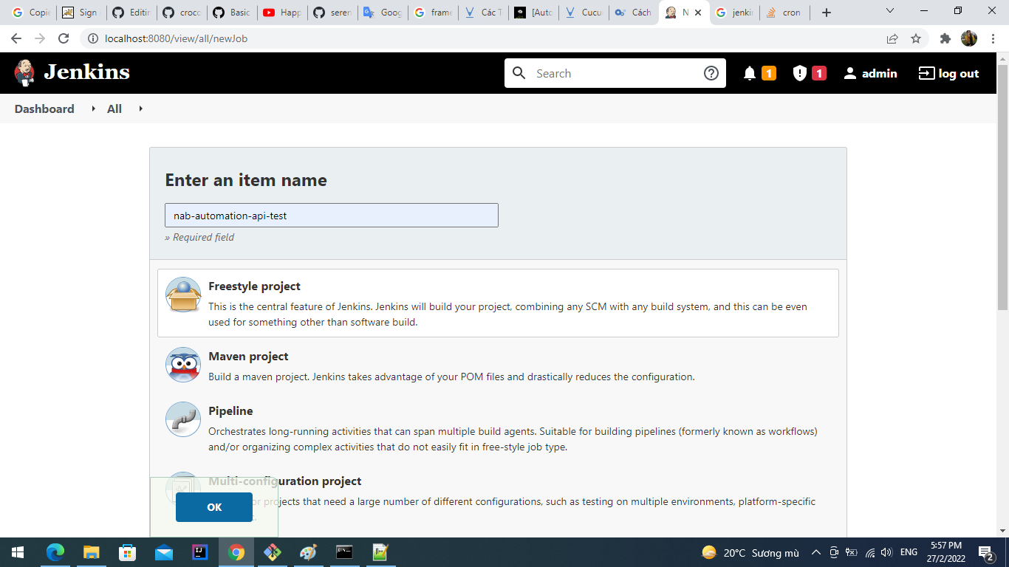Switch to the Happ YouTube tab
Image resolution: width=1009 pixels, height=567 pixels.
pos(282,13)
